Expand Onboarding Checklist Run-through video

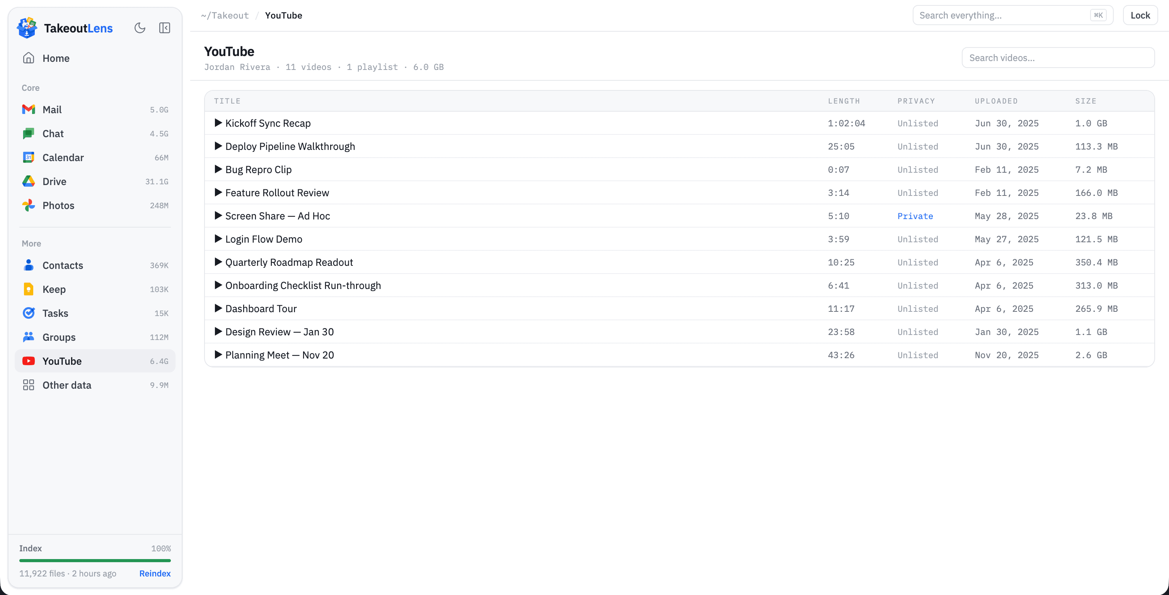(x=218, y=285)
